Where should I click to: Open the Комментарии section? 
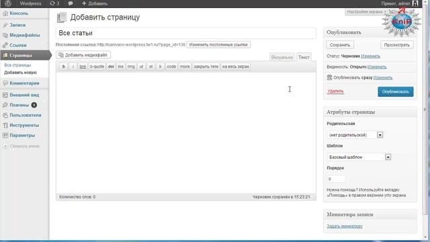click(24, 83)
